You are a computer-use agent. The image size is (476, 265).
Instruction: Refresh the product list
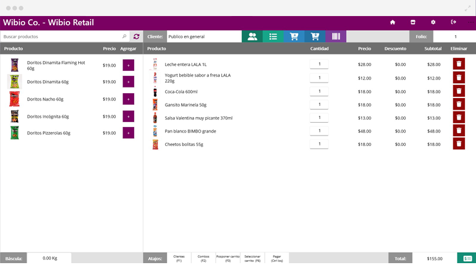coord(136,36)
